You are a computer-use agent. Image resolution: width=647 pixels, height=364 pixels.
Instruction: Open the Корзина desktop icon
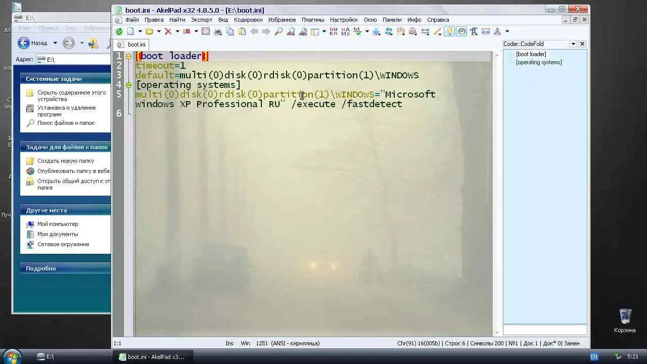coord(625,321)
